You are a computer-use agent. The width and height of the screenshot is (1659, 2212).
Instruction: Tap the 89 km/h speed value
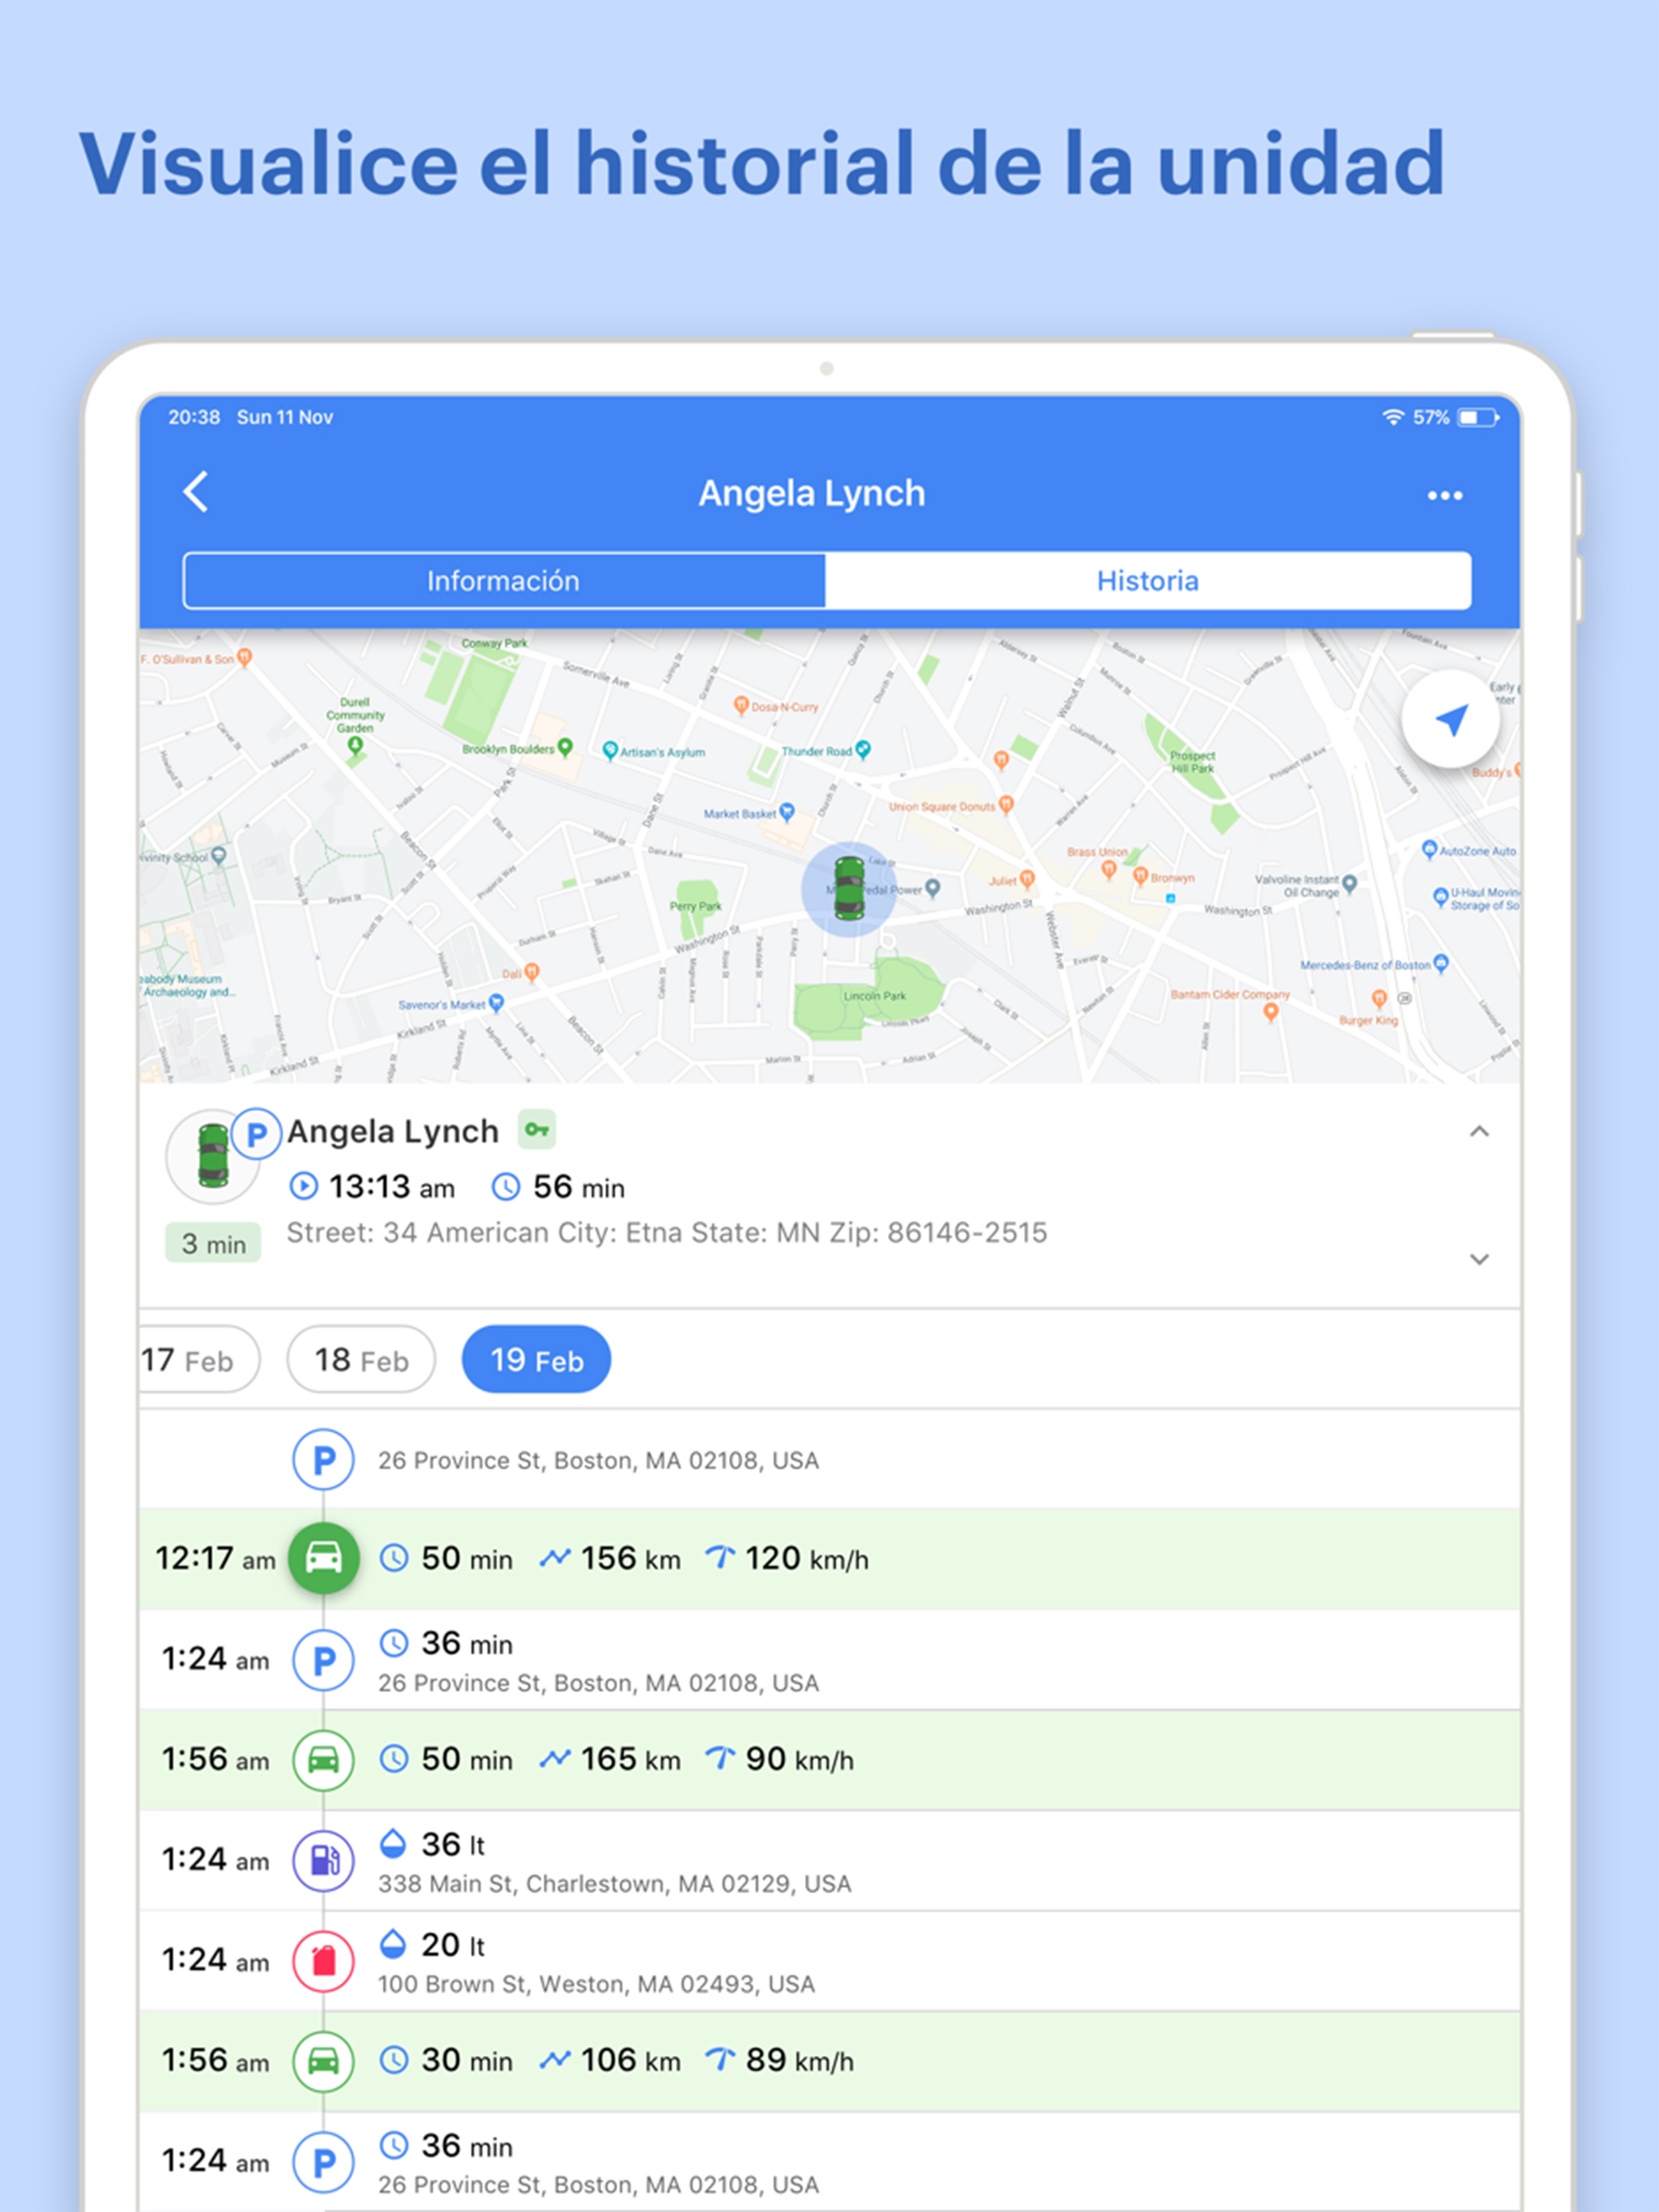800,2060
